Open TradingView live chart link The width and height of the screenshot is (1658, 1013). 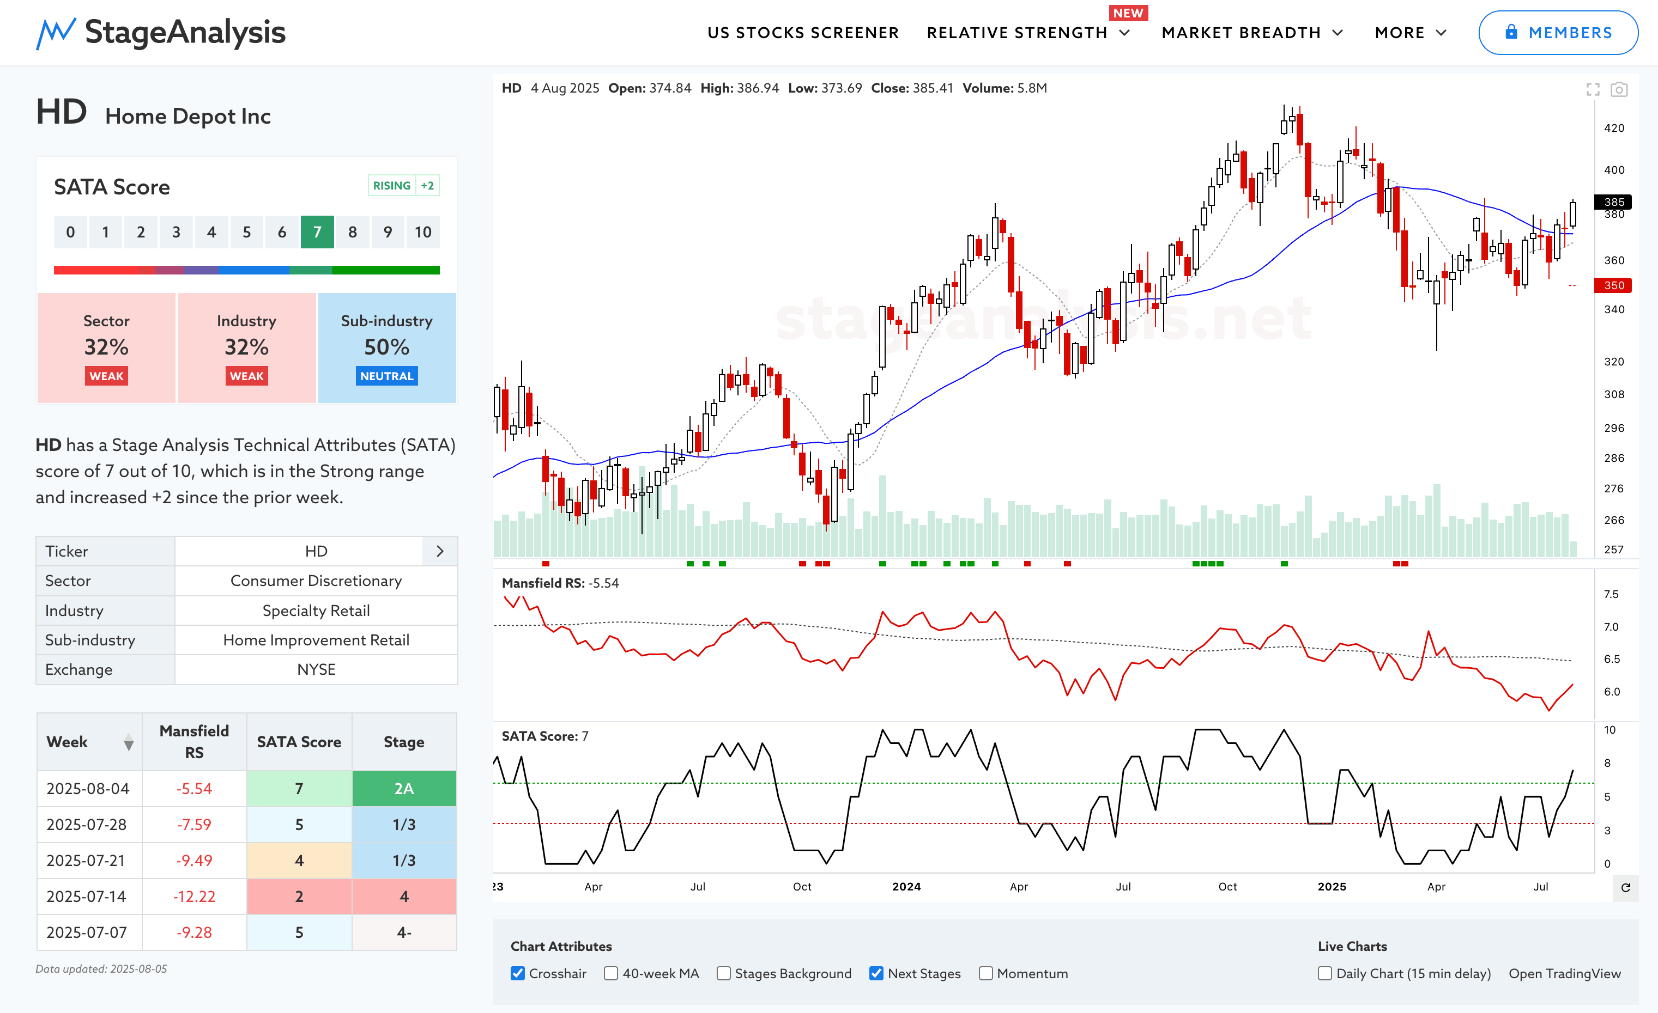tap(1564, 973)
